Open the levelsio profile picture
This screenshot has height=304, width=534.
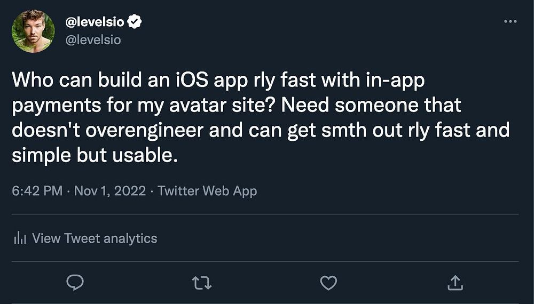tap(33, 31)
